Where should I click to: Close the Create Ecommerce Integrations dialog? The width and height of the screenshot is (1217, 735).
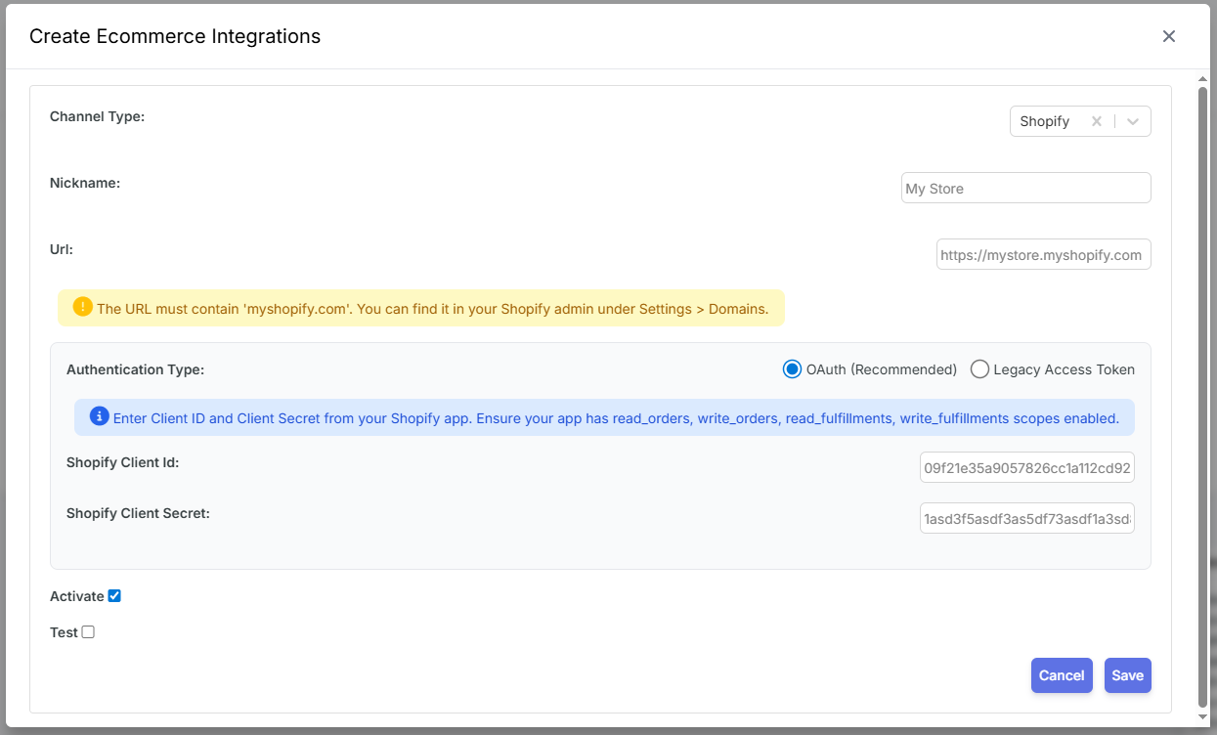[1169, 36]
